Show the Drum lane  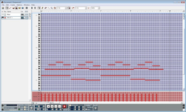coord(13,8)
